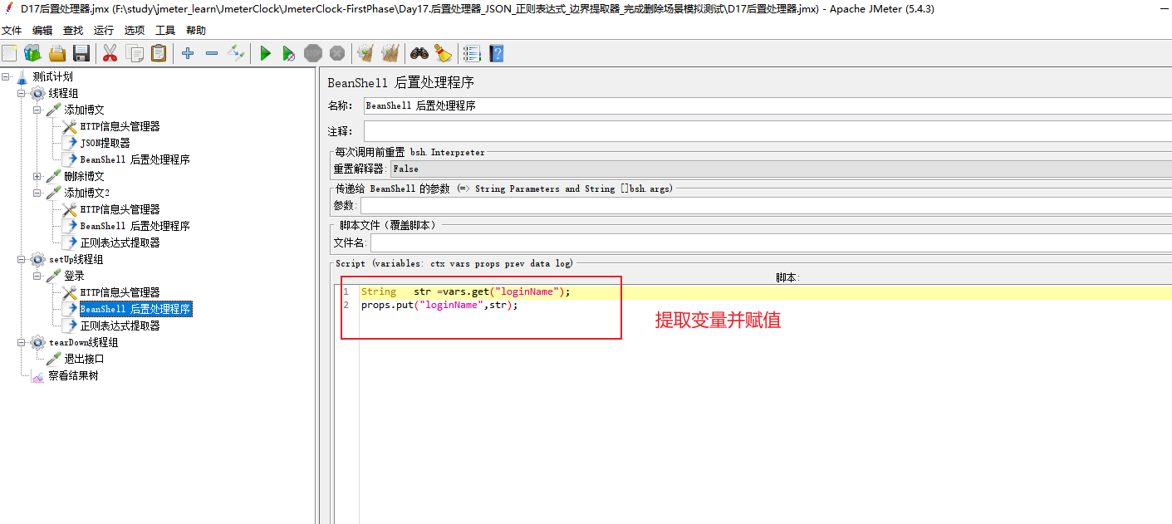
Task: Select JSON提取器 in the tree
Action: pos(105,143)
